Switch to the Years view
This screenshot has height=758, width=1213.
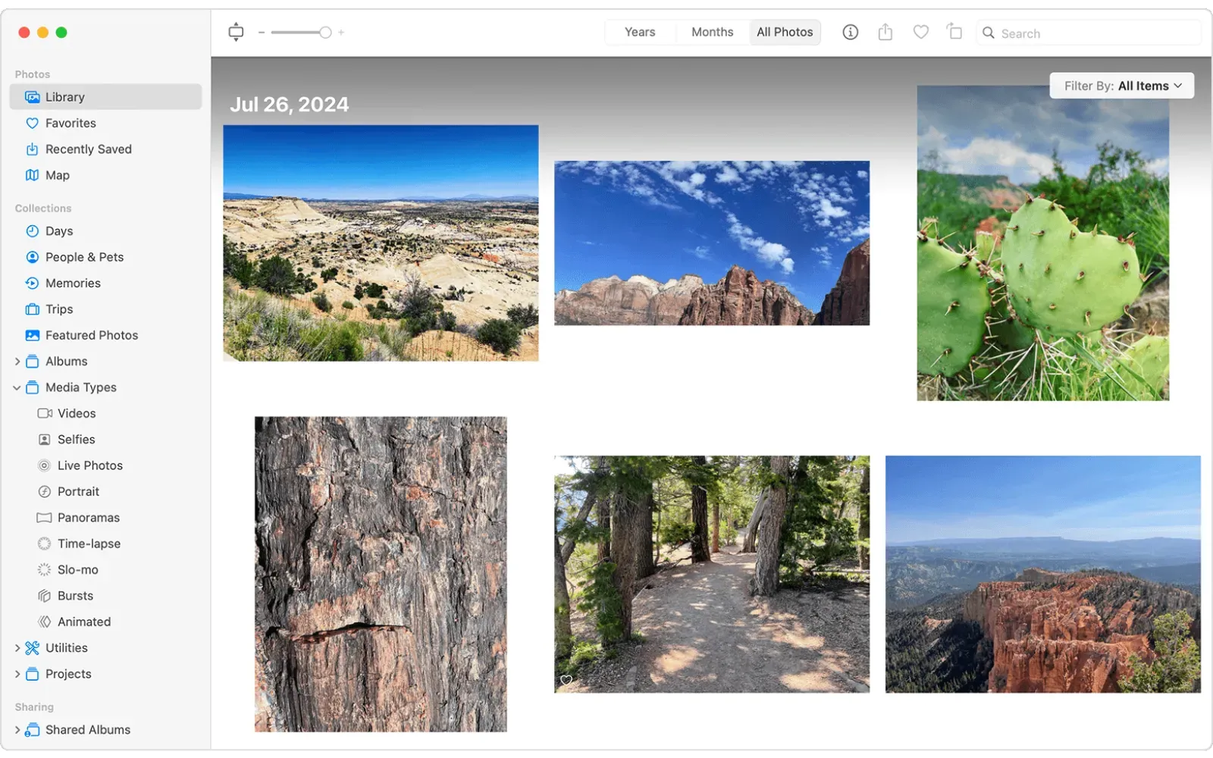pyautogui.click(x=639, y=32)
